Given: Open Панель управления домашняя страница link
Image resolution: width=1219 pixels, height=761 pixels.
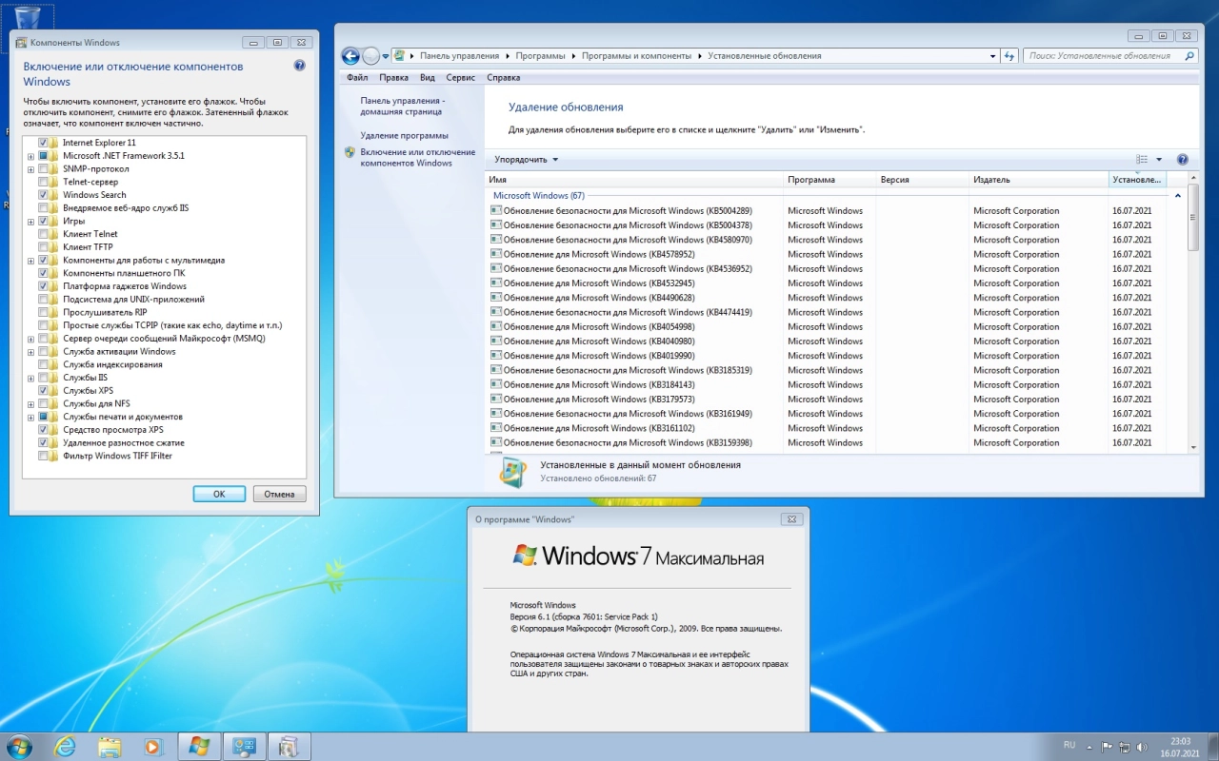Looking at the screenshot, I should pos(402,106).
